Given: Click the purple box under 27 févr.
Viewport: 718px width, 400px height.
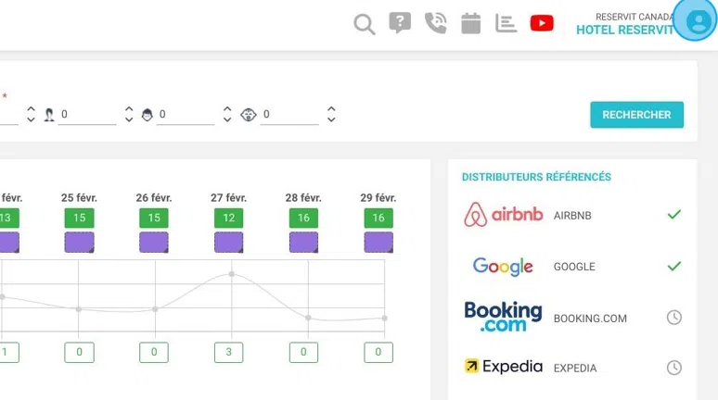Looking at the screenshot, I should click(228, 243).
